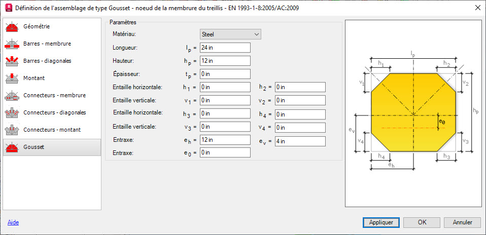Open the Matériau Steel dropdown
Viewport: 486px width, 235px height.
[230, 34]
